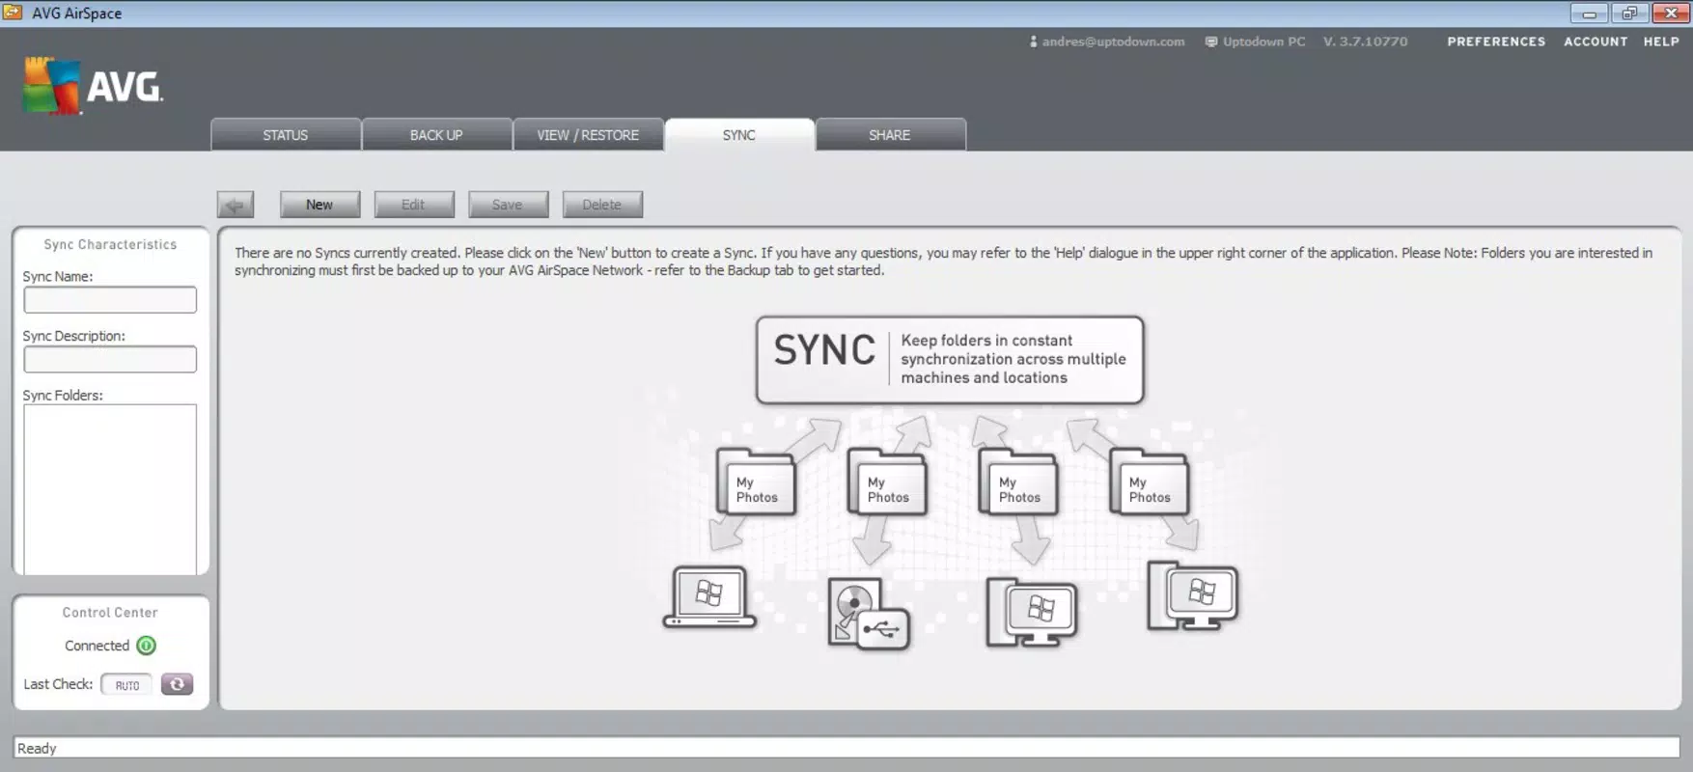
Task: Click the AVG AirSpace title bar app icon
Action: pos(13,13)
